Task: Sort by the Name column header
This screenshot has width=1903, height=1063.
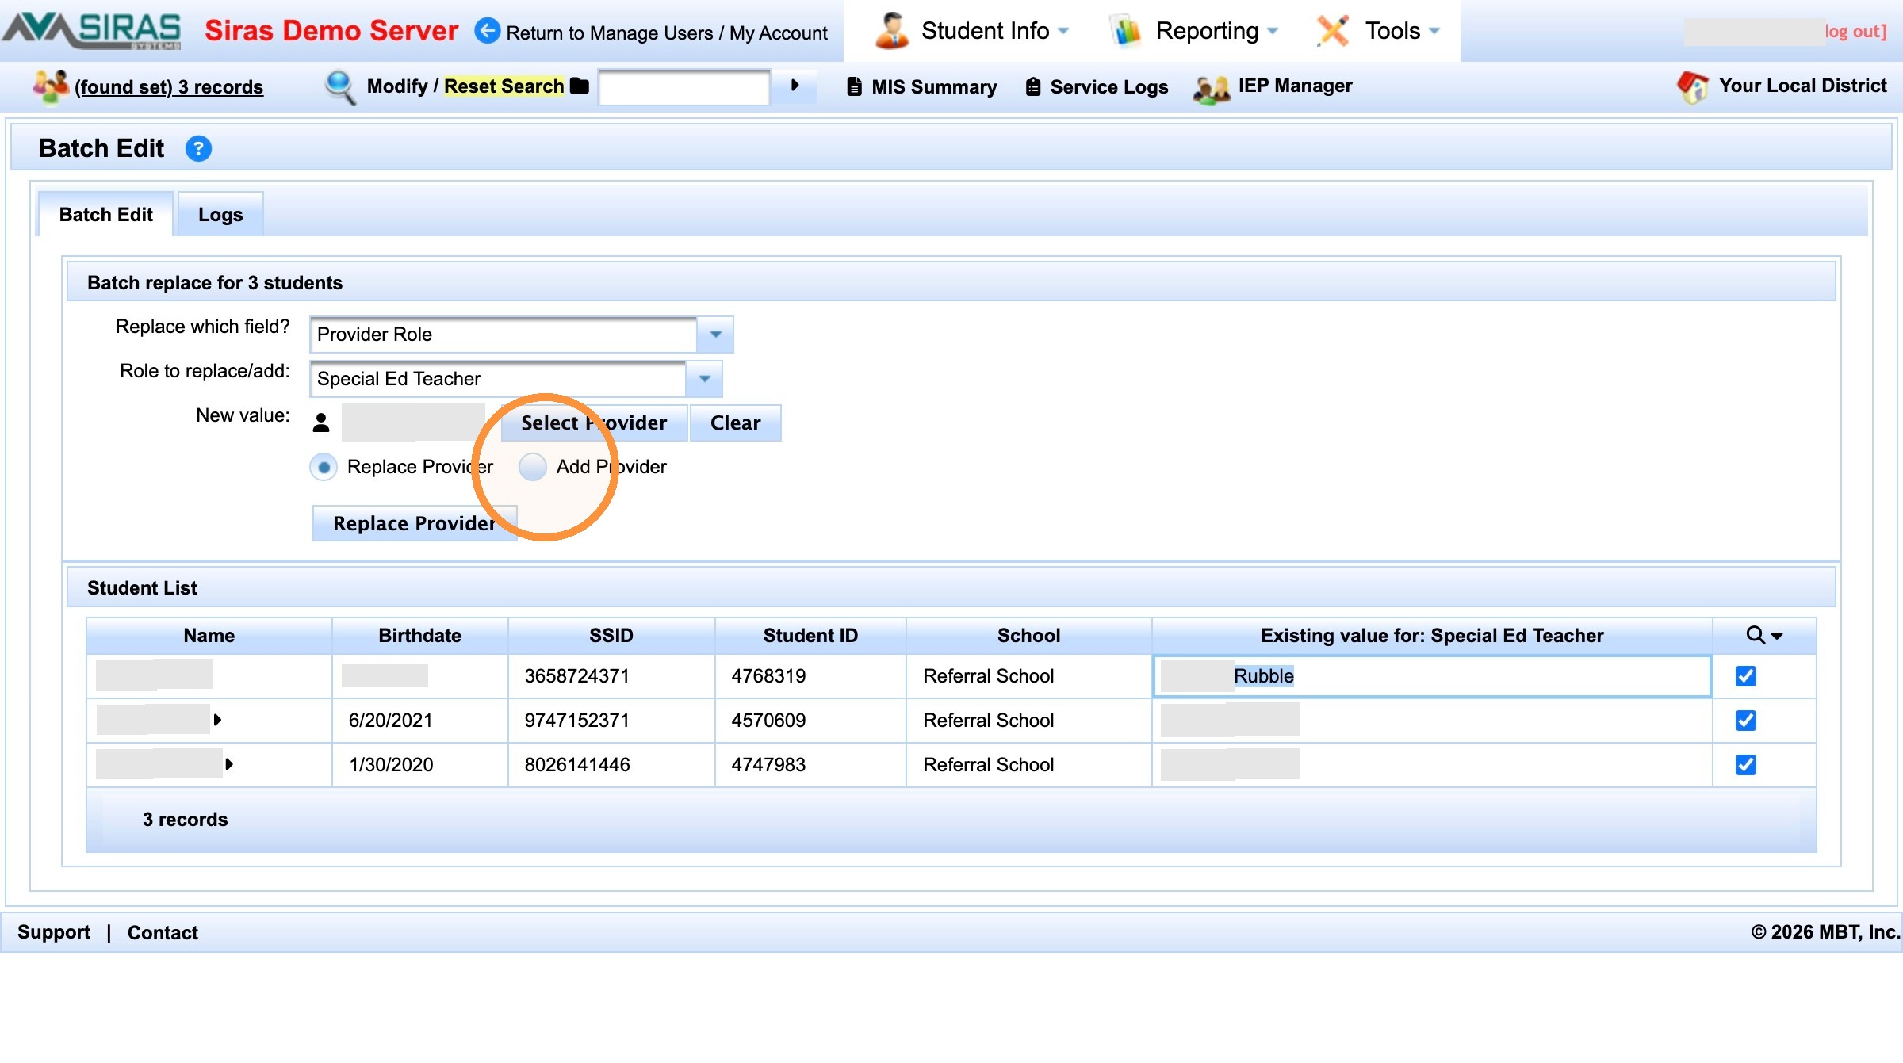Action: click(209, 635)
